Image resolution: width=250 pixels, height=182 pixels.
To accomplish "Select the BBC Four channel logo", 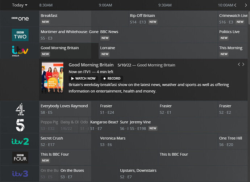I will click(20, 157).
